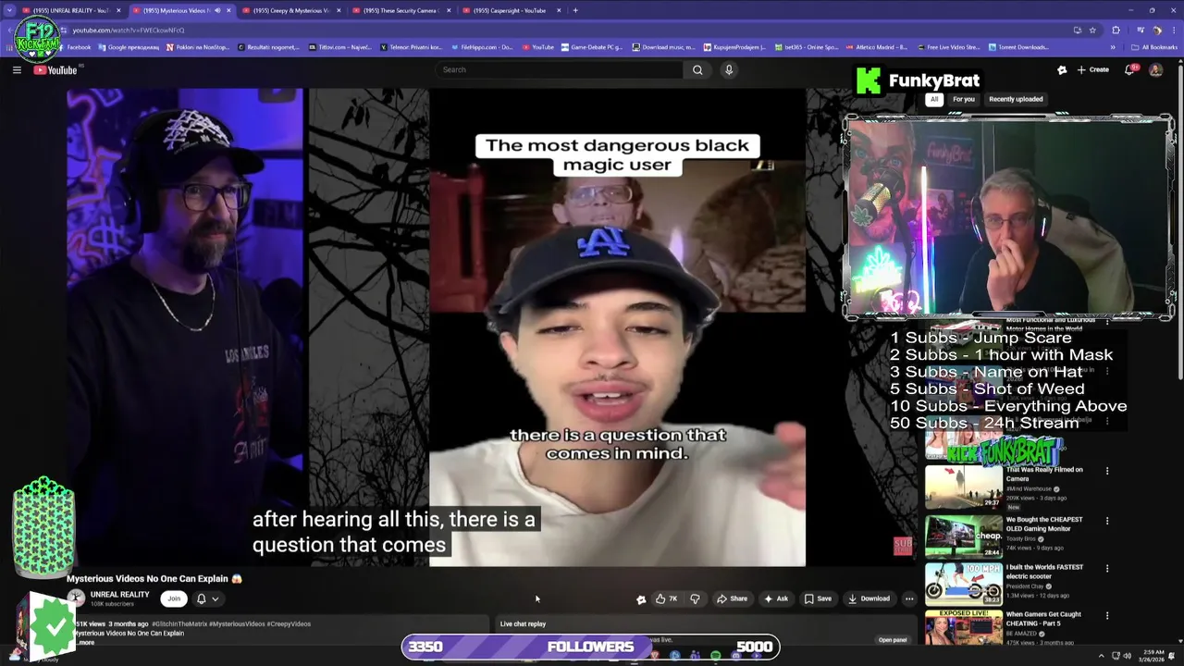1184x666 pixels.
Task: Click the main video player area
Action: (x=491, y=327)
